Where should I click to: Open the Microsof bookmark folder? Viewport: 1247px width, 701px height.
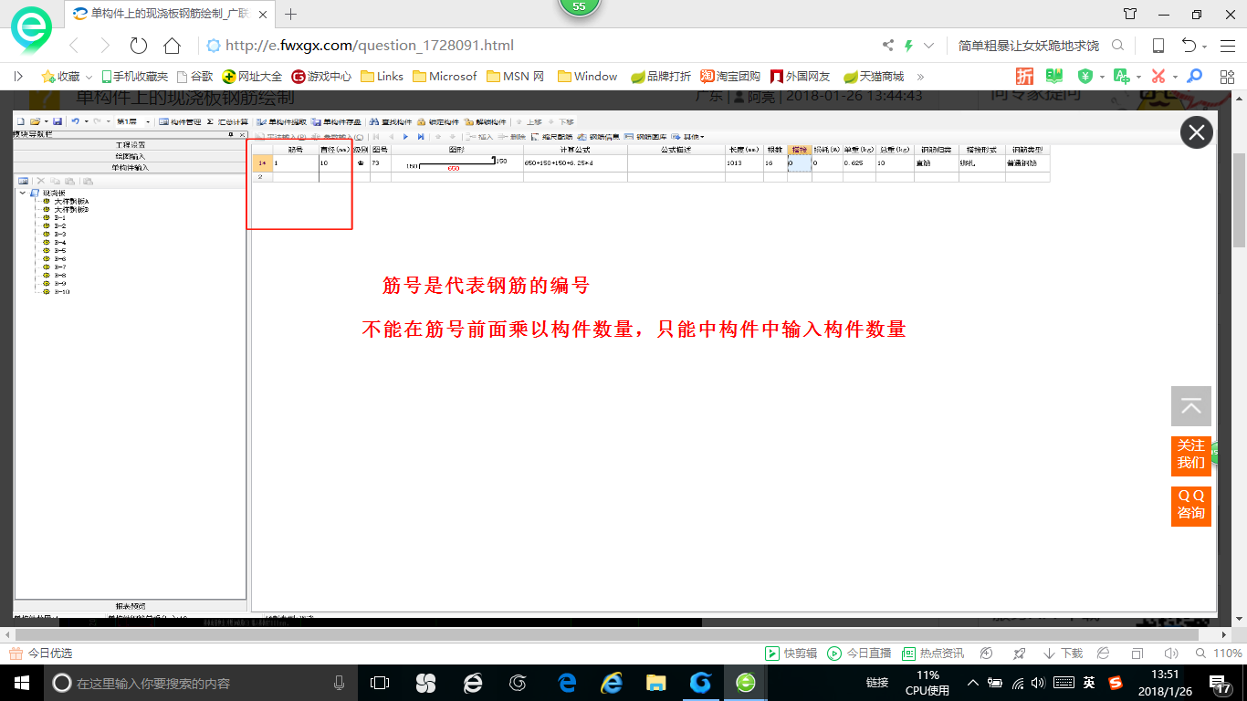tap(445, 77)
